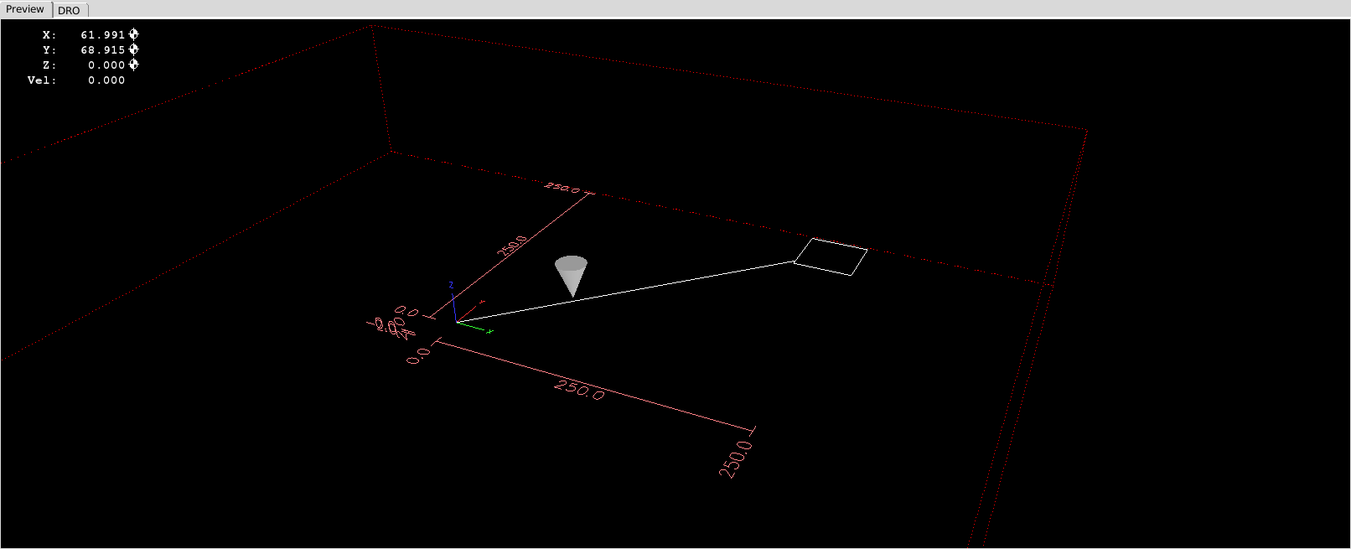Screen dimensions: 1351x549
Task: Click the centered 250.0 X extent label
Action: click(x=578, y=390)
